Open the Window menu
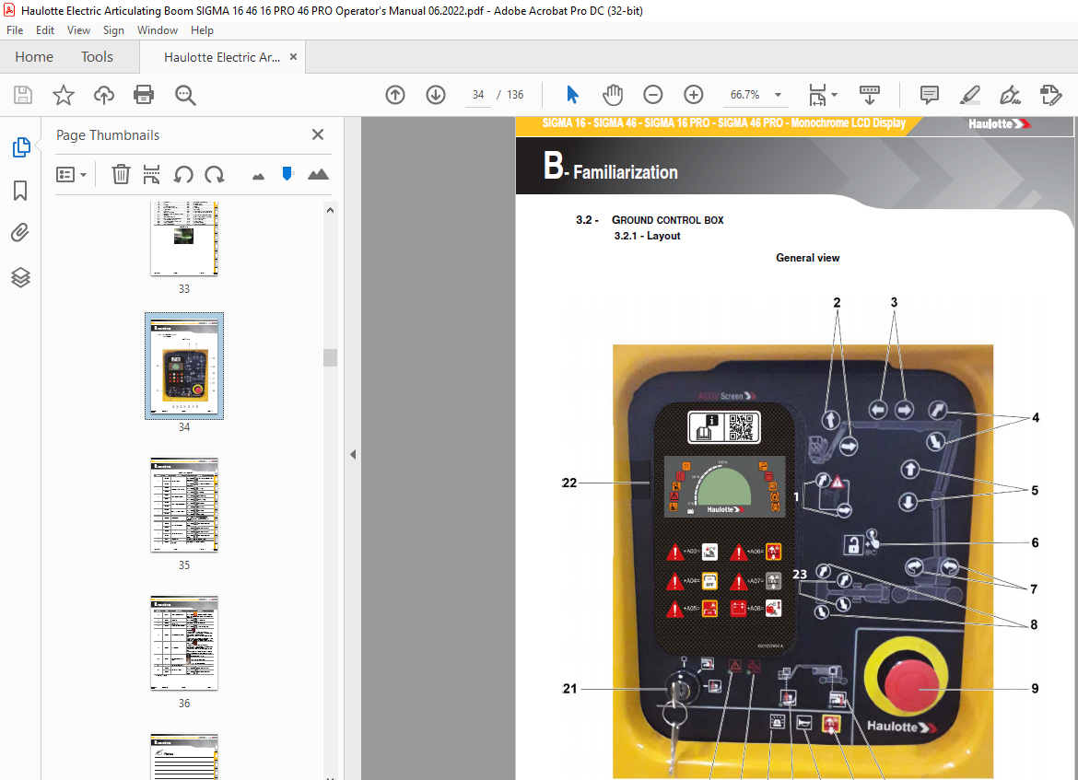Image resolution: width=1078 pixels, height=780 pixels. [158, 30]
